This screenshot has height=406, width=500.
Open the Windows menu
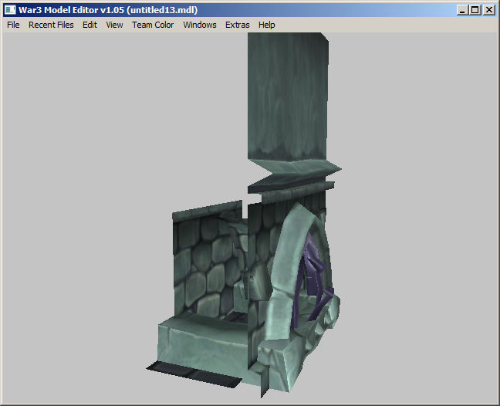[x=200, y=25]
